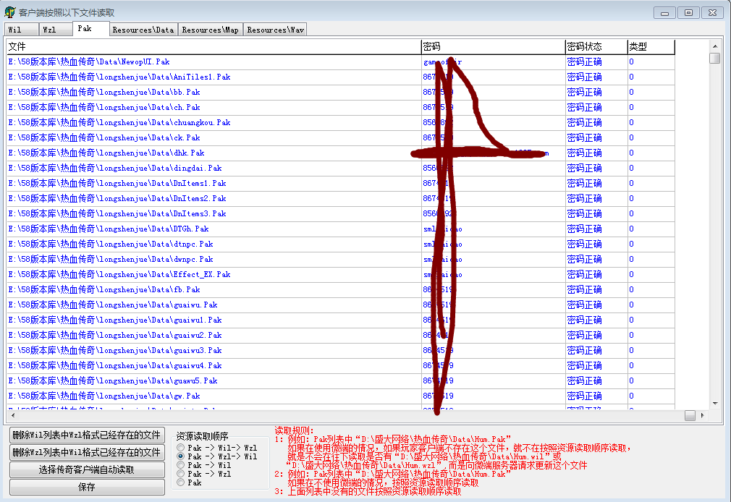This screenshot has height=502, width=731.
Task: Click the type value 0 in gw.Pak row
Action: pyautogui.click(x=631, y=396)
